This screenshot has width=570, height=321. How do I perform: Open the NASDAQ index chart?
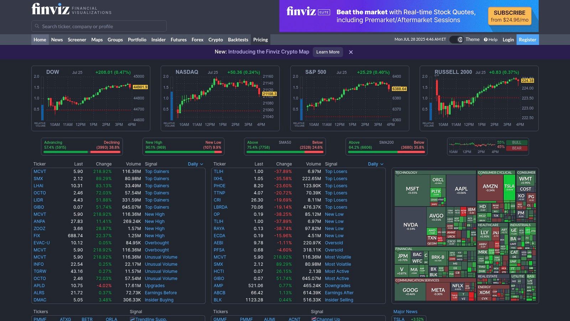coord(220,98)
